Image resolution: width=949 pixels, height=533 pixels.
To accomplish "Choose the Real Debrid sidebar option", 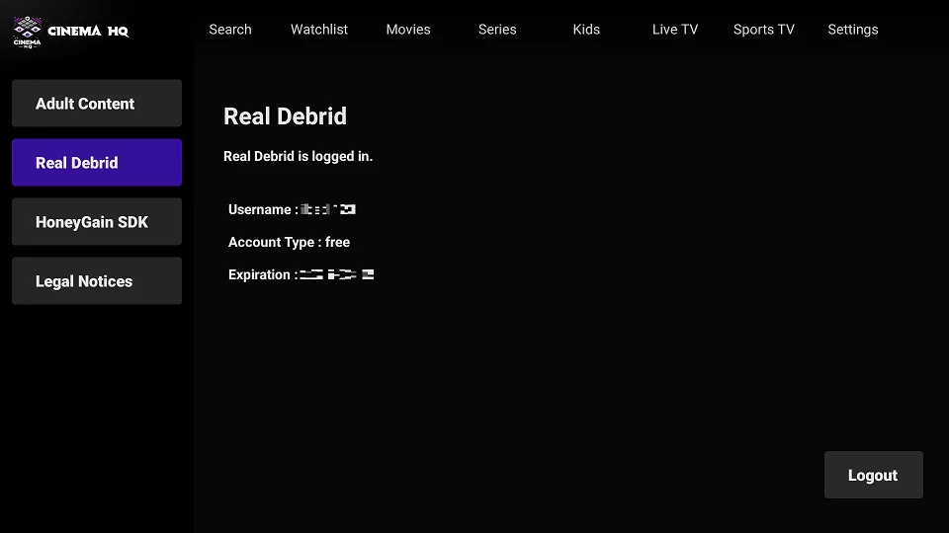I will coord(97,163).
